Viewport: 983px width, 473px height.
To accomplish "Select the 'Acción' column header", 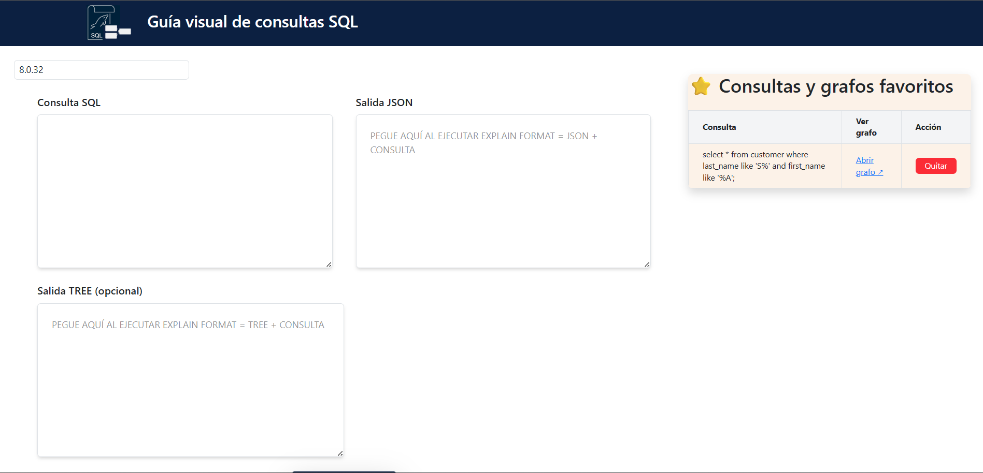I will 928,127.
